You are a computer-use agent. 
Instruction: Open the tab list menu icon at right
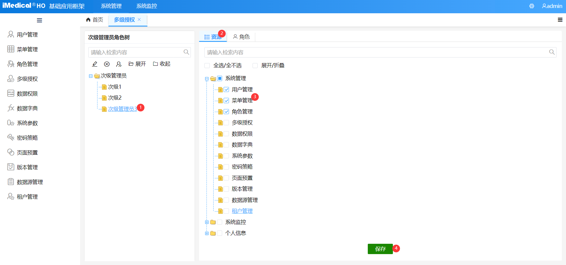tap(560, 20)
